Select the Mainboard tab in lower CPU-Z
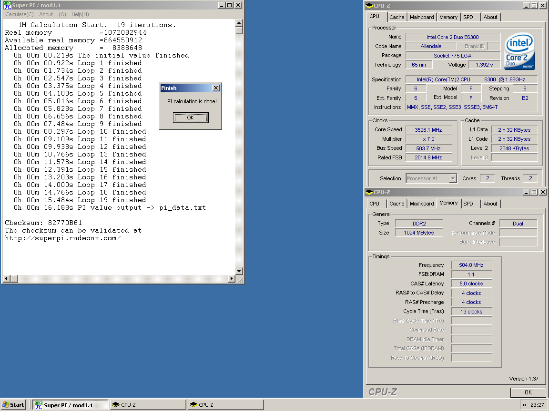549x411 pixels. point(422,204)
